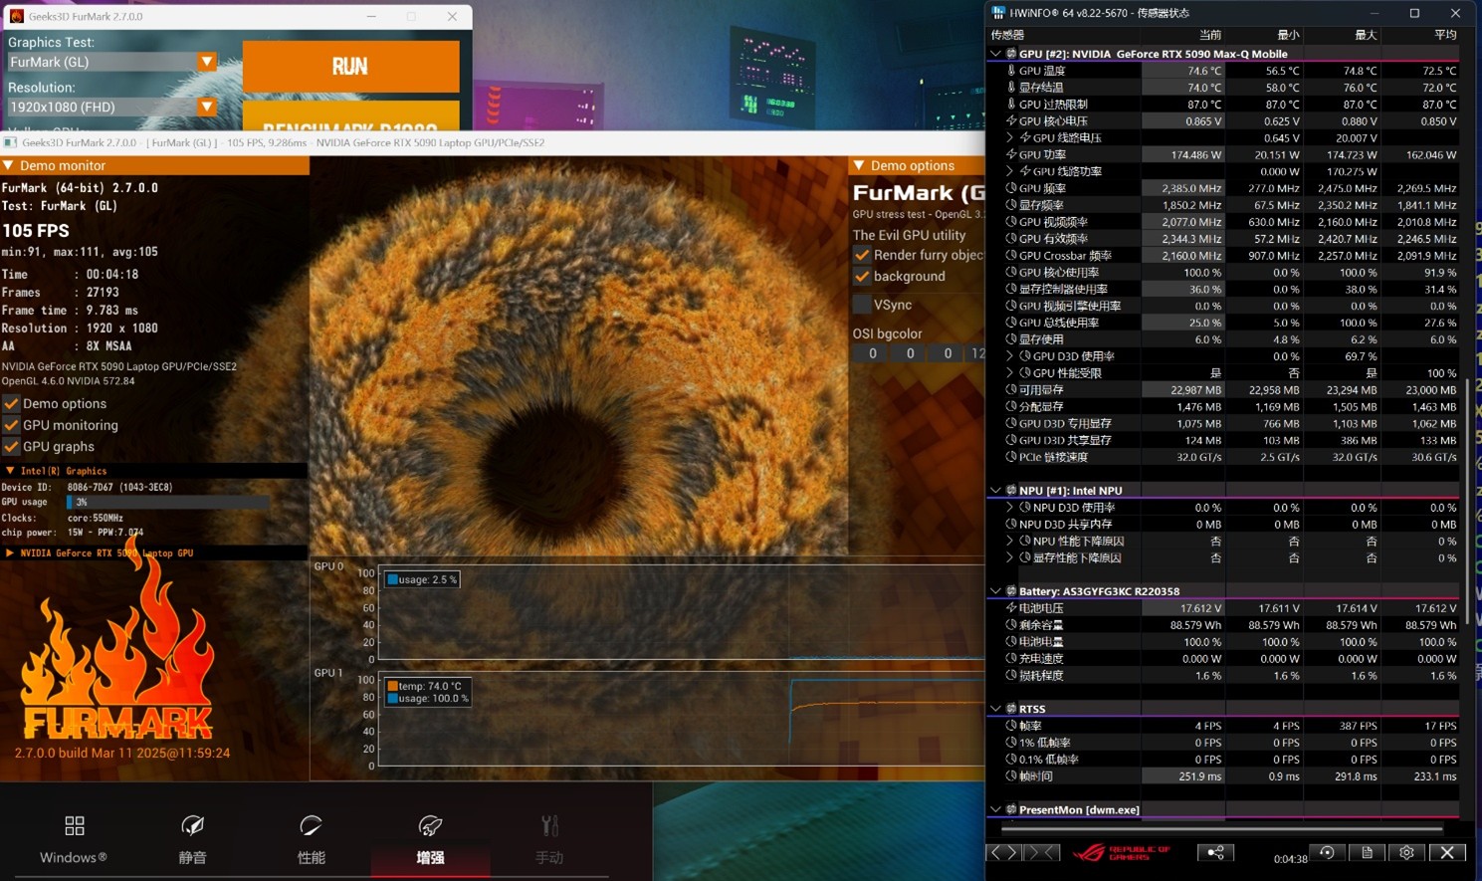This screenshot has width=1482, height=881.
Task: Click the HWiNFO vertical scrollbar
Action: [x=1469, y=503]
